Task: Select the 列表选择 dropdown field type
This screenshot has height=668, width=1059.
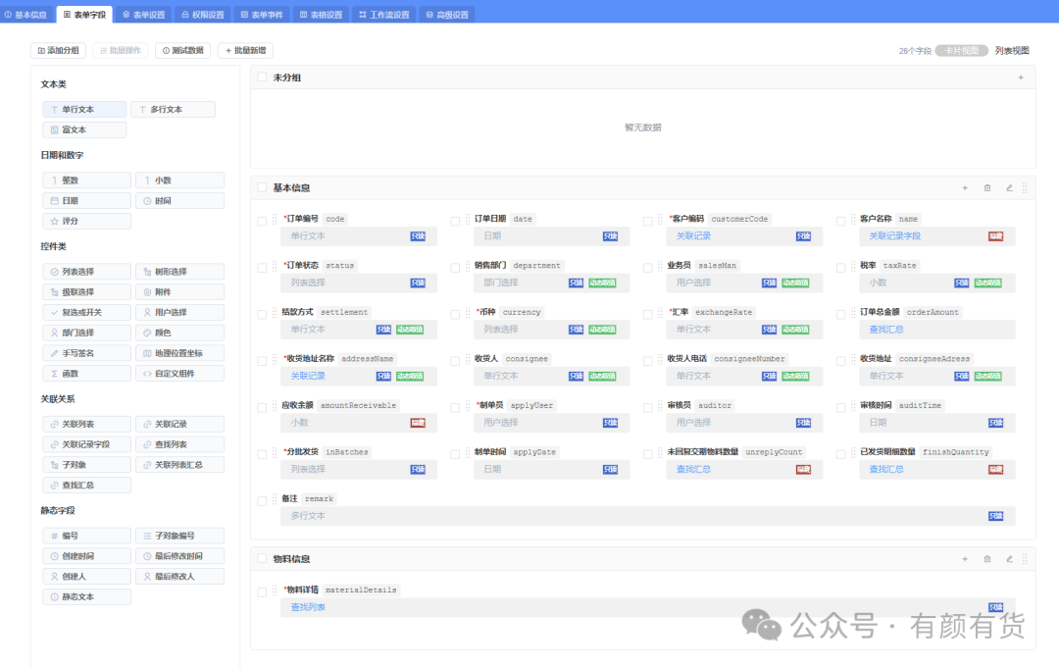Action: pos(86,272)
